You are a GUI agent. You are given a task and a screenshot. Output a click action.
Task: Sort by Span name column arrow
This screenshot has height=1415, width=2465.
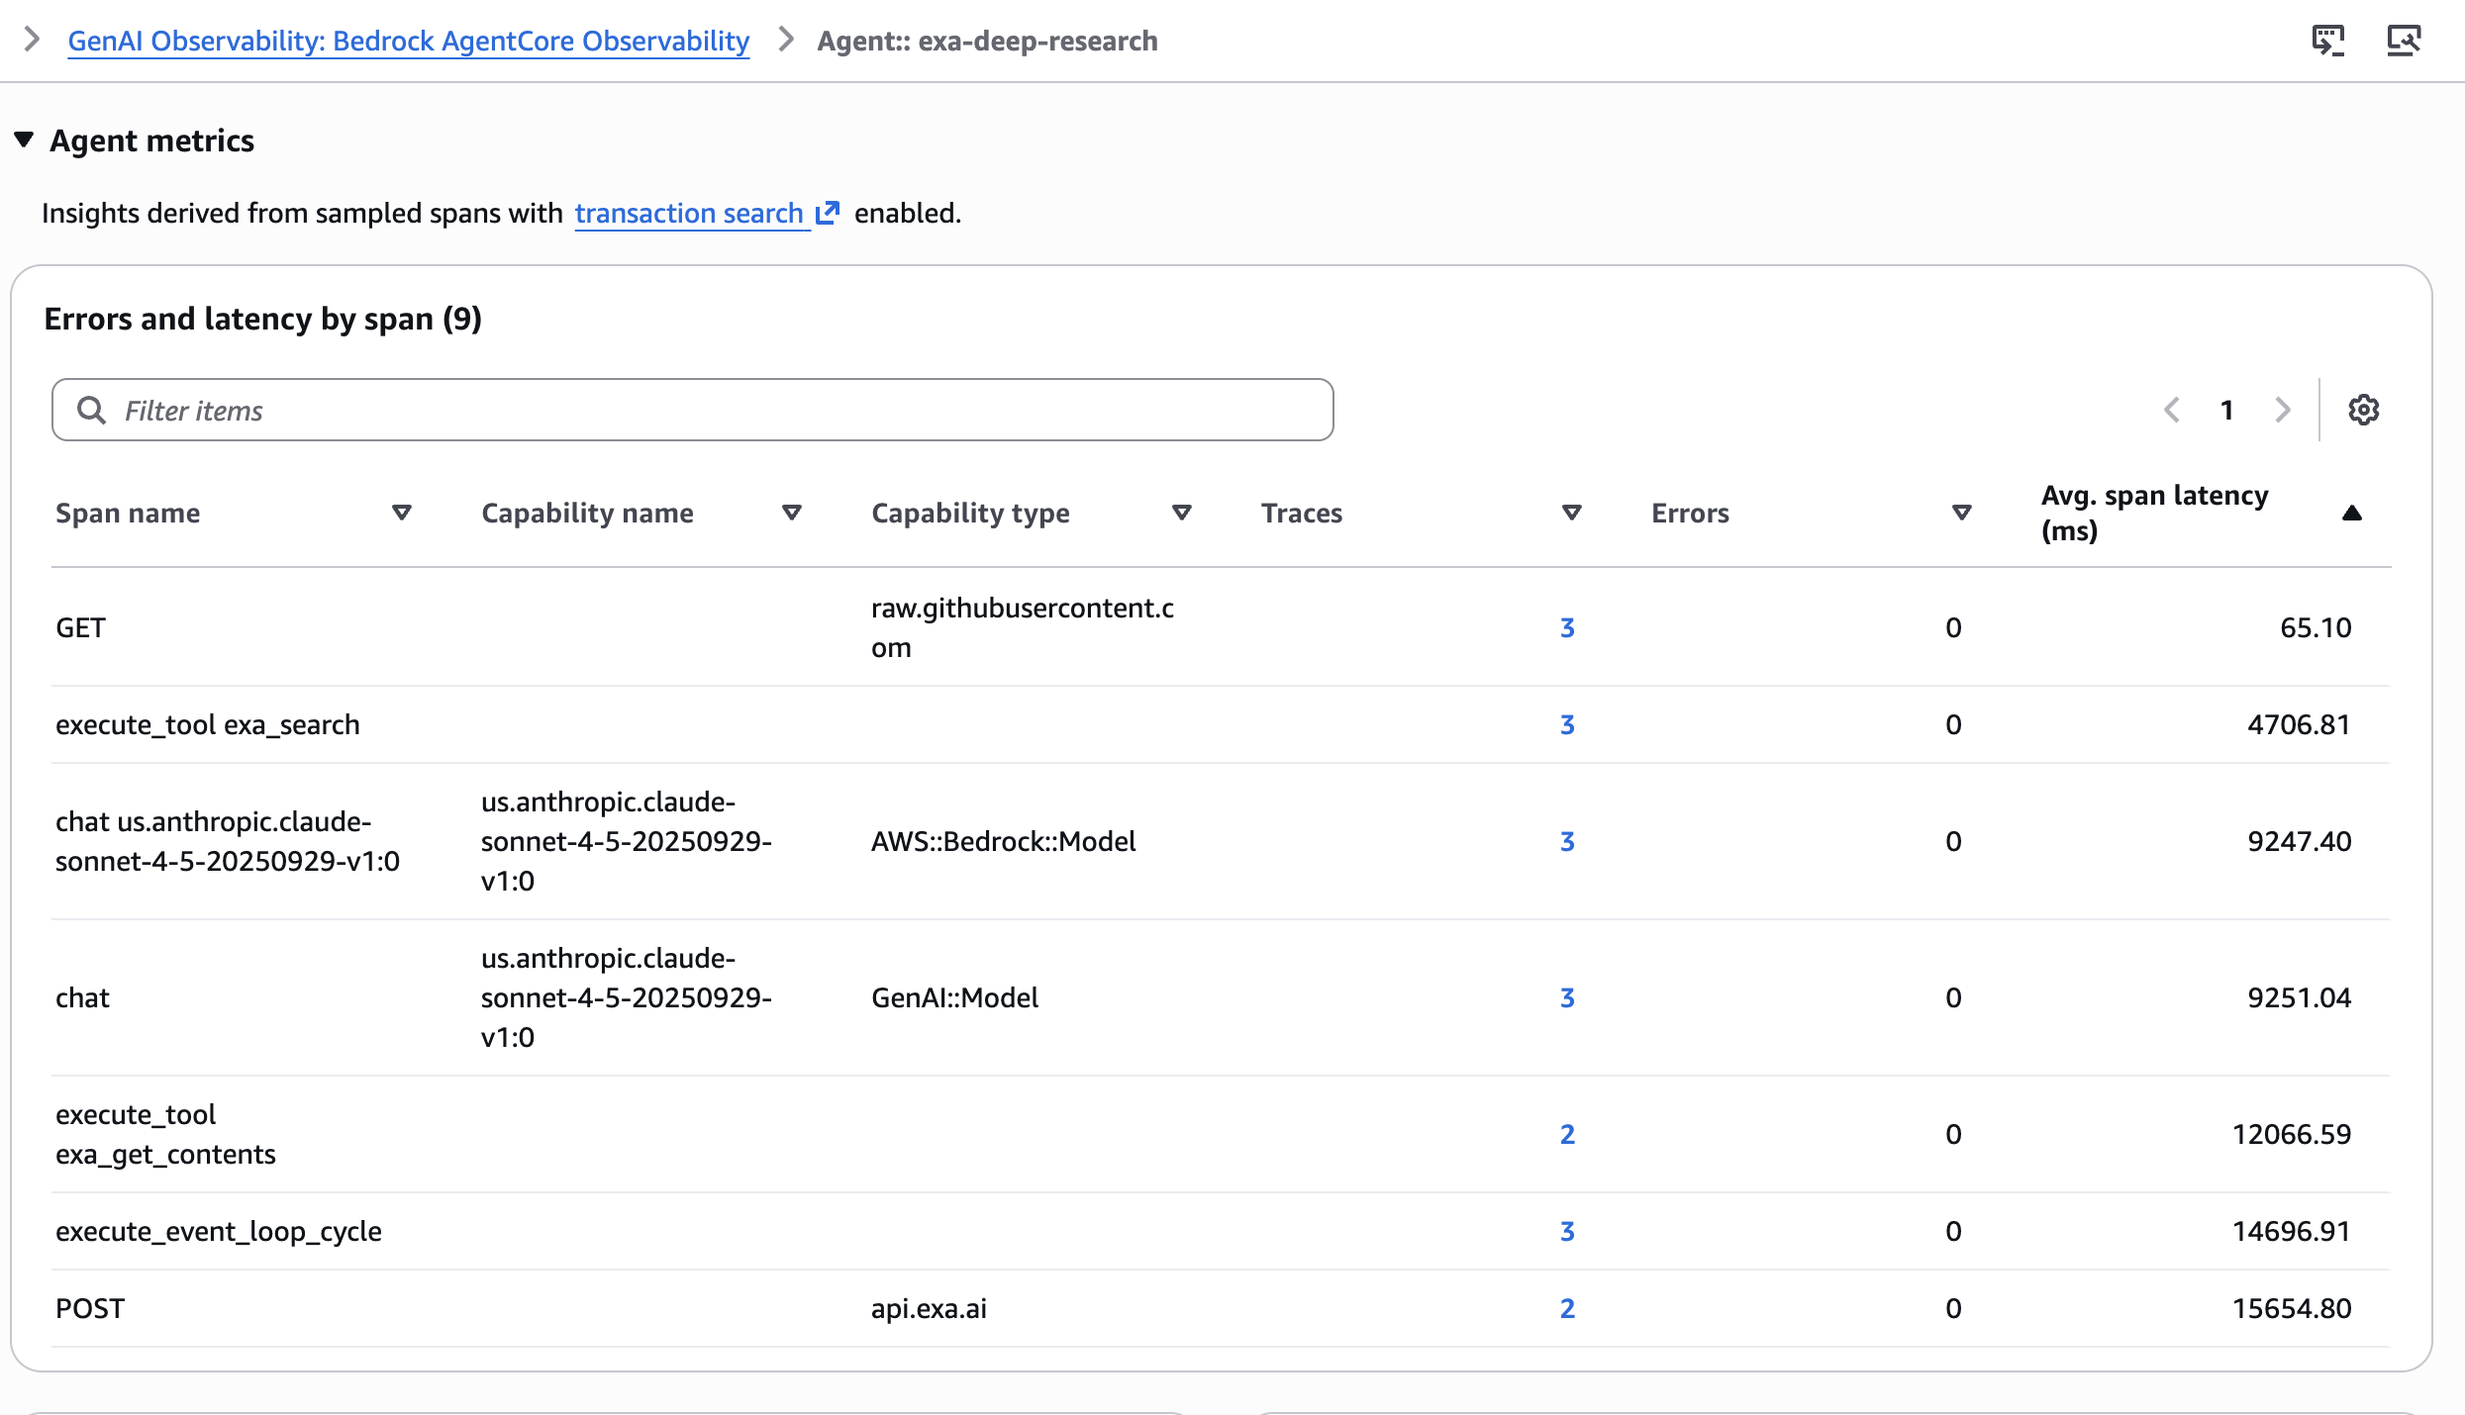click(x=402, y=513)
